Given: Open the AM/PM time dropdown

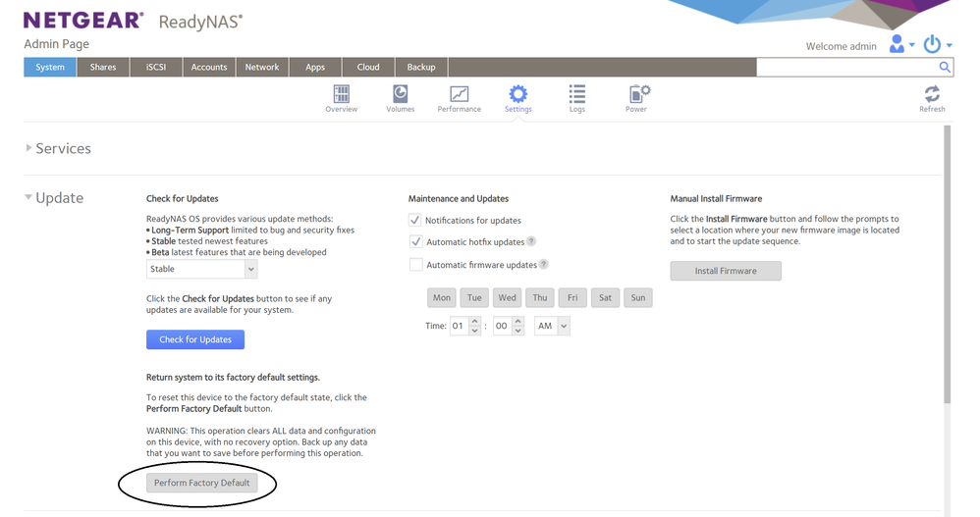Looking at the screenshot, I should [x=552, y=326].
